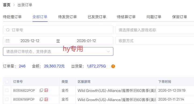Screen dimensions: 194x104
Task: Select the end date 2026-01-12 field
Action: pos(86,41)
